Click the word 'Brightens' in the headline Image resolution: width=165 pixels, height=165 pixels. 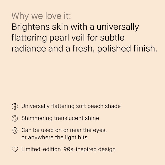coord(30,27)
